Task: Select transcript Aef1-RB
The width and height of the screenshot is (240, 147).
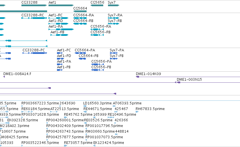Action: tap(60, 35)
